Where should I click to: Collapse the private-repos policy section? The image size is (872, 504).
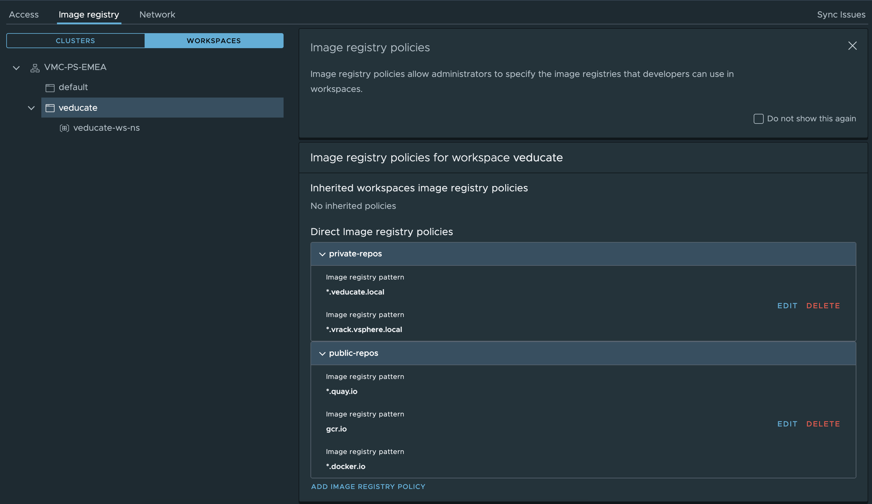[322, 254]
